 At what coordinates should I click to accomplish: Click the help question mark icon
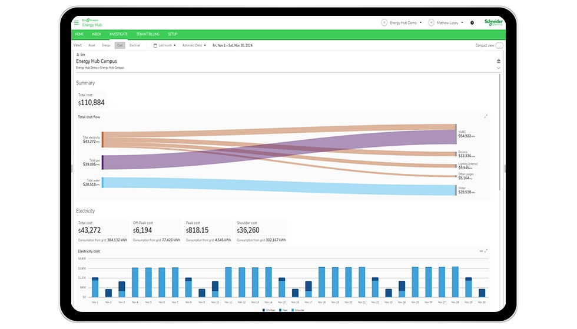[x=472, y=22]
